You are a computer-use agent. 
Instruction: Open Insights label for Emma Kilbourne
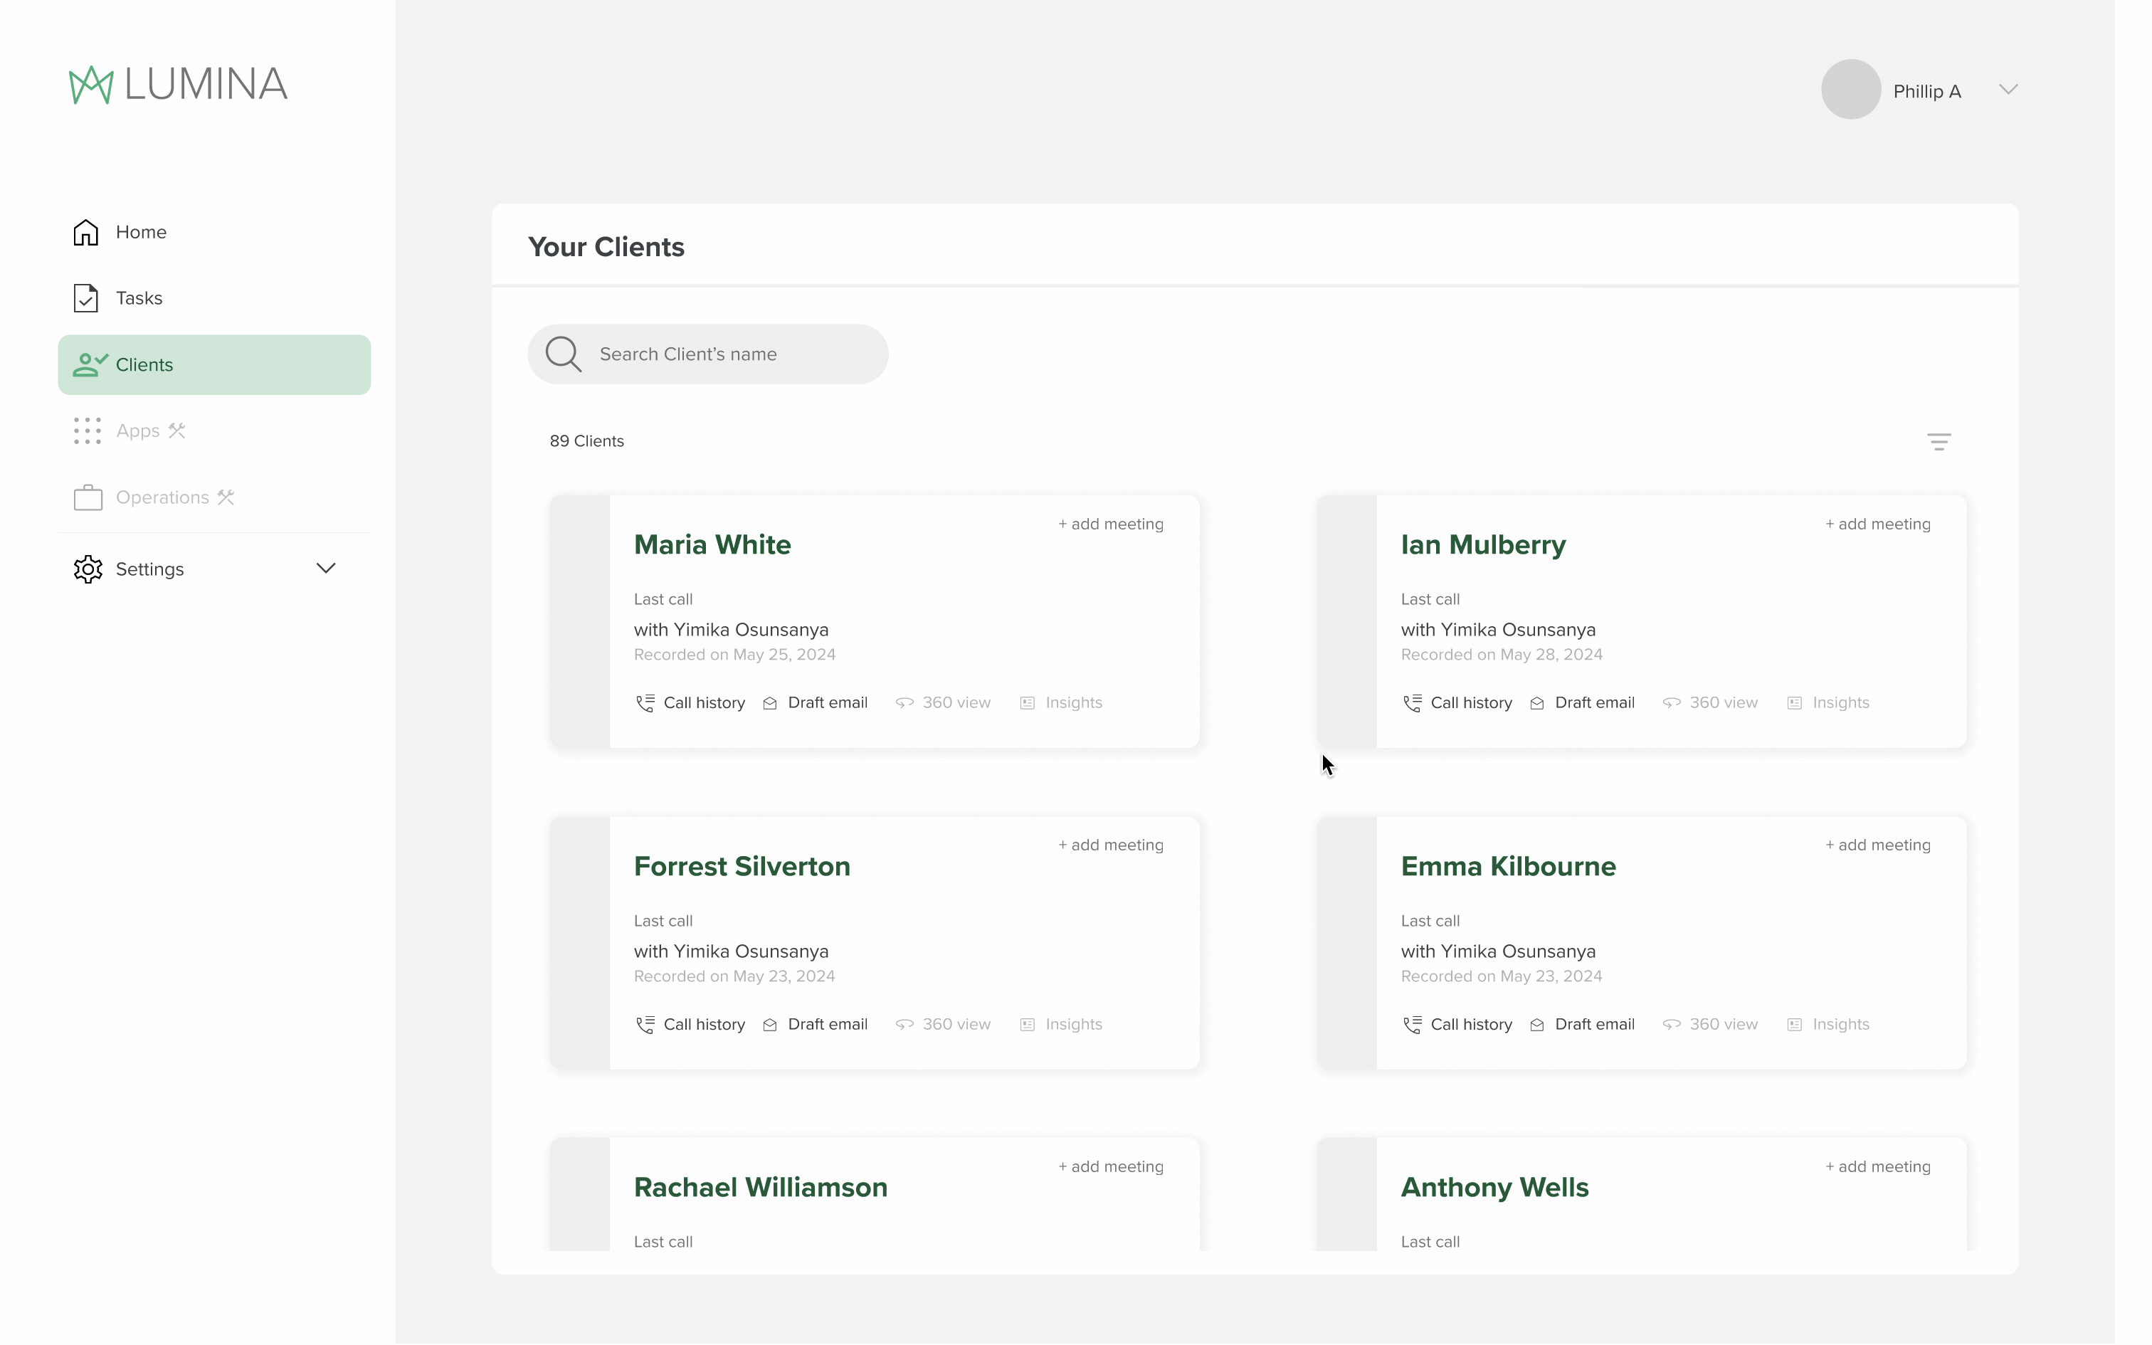1841,1025
